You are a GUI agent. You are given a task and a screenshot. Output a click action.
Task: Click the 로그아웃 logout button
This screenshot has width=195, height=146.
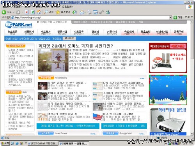tap(69, 38)
